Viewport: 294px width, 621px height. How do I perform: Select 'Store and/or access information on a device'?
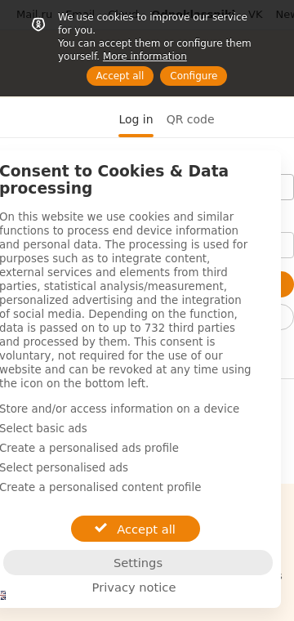coord(119,409)
